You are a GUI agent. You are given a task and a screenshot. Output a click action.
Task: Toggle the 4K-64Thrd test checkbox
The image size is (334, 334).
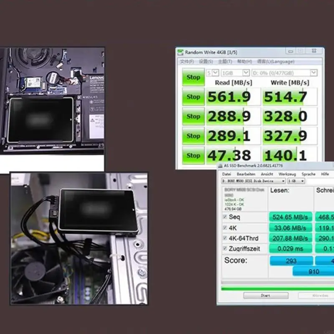pyautogui.click(x=225, y=238)
